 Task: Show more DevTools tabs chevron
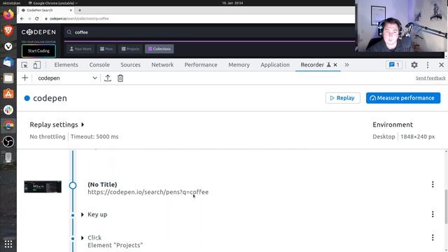point(346,65)
